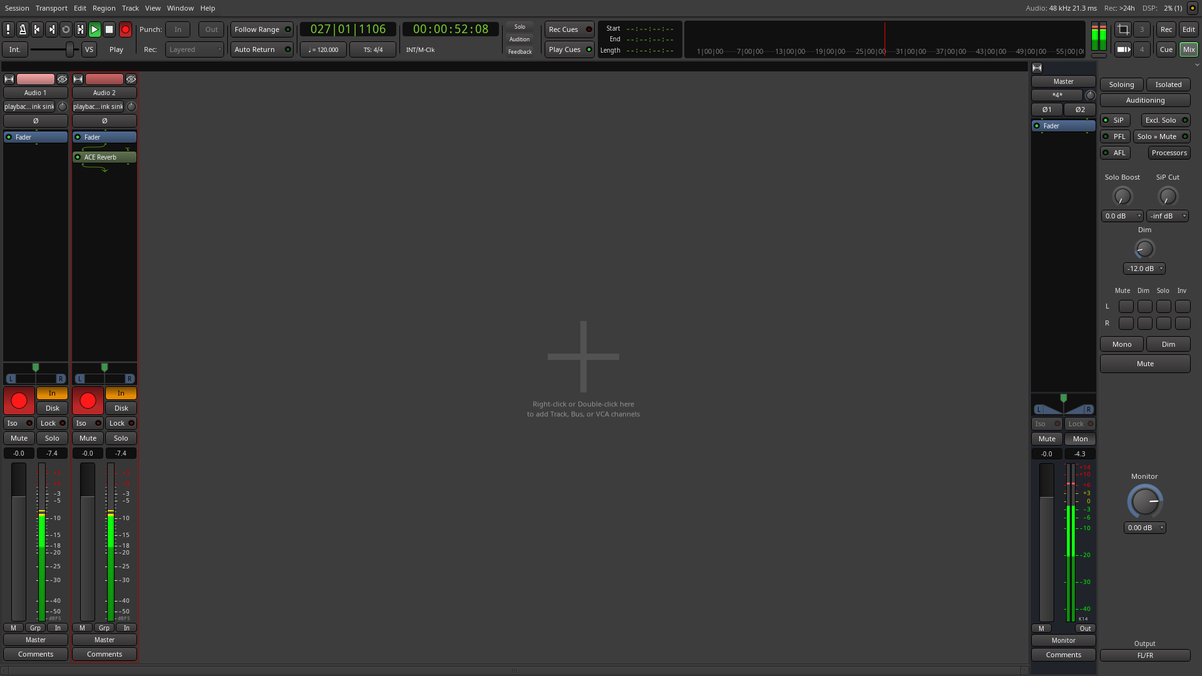Open Solo Boost 0.0 dB dropdown
Image resolution: width=1202 pixels, height=676 pixels.
tap(1122, 216)
